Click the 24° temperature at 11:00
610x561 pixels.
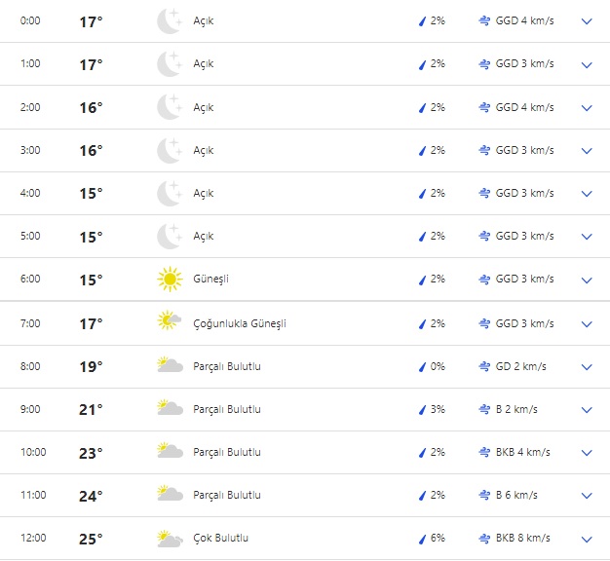click(91, 496)
